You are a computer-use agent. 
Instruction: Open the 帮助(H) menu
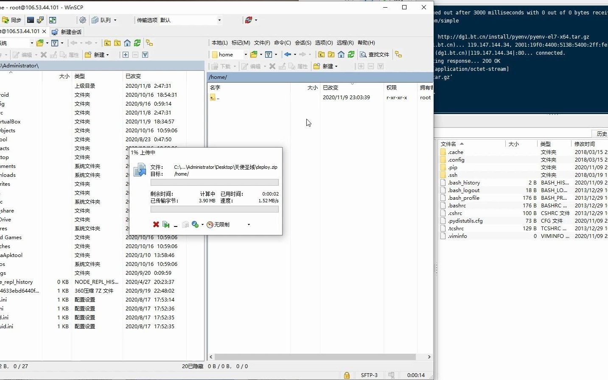pos(366,43)
